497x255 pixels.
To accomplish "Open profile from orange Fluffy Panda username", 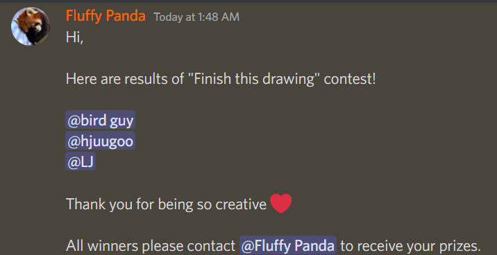I will (x=106, y=16).
